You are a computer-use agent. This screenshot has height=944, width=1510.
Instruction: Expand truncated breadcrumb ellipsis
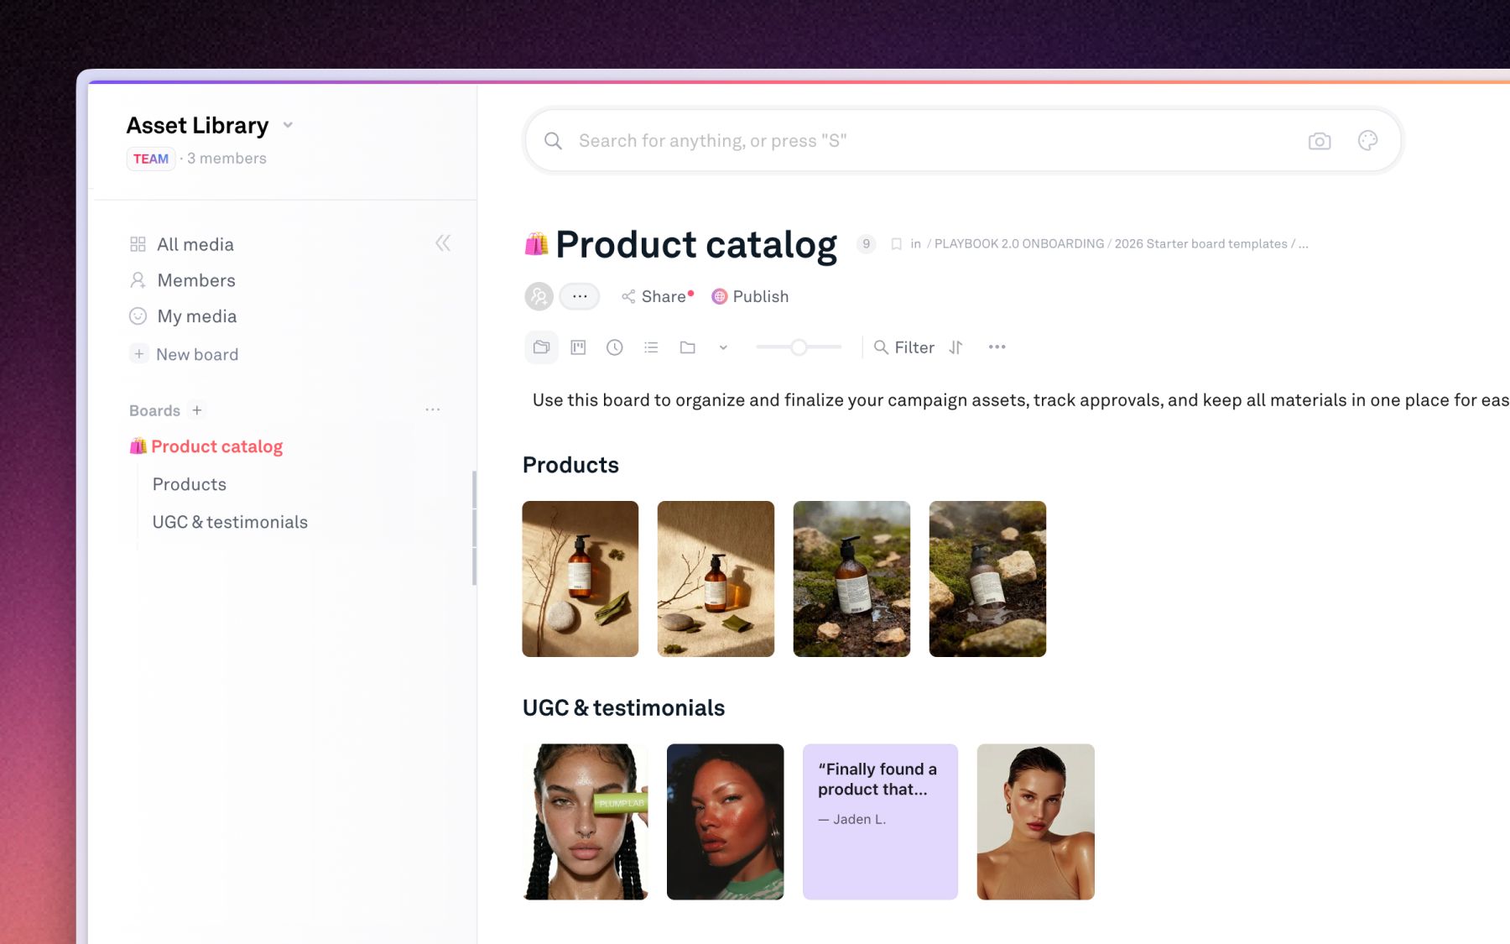click(1303, 244)
